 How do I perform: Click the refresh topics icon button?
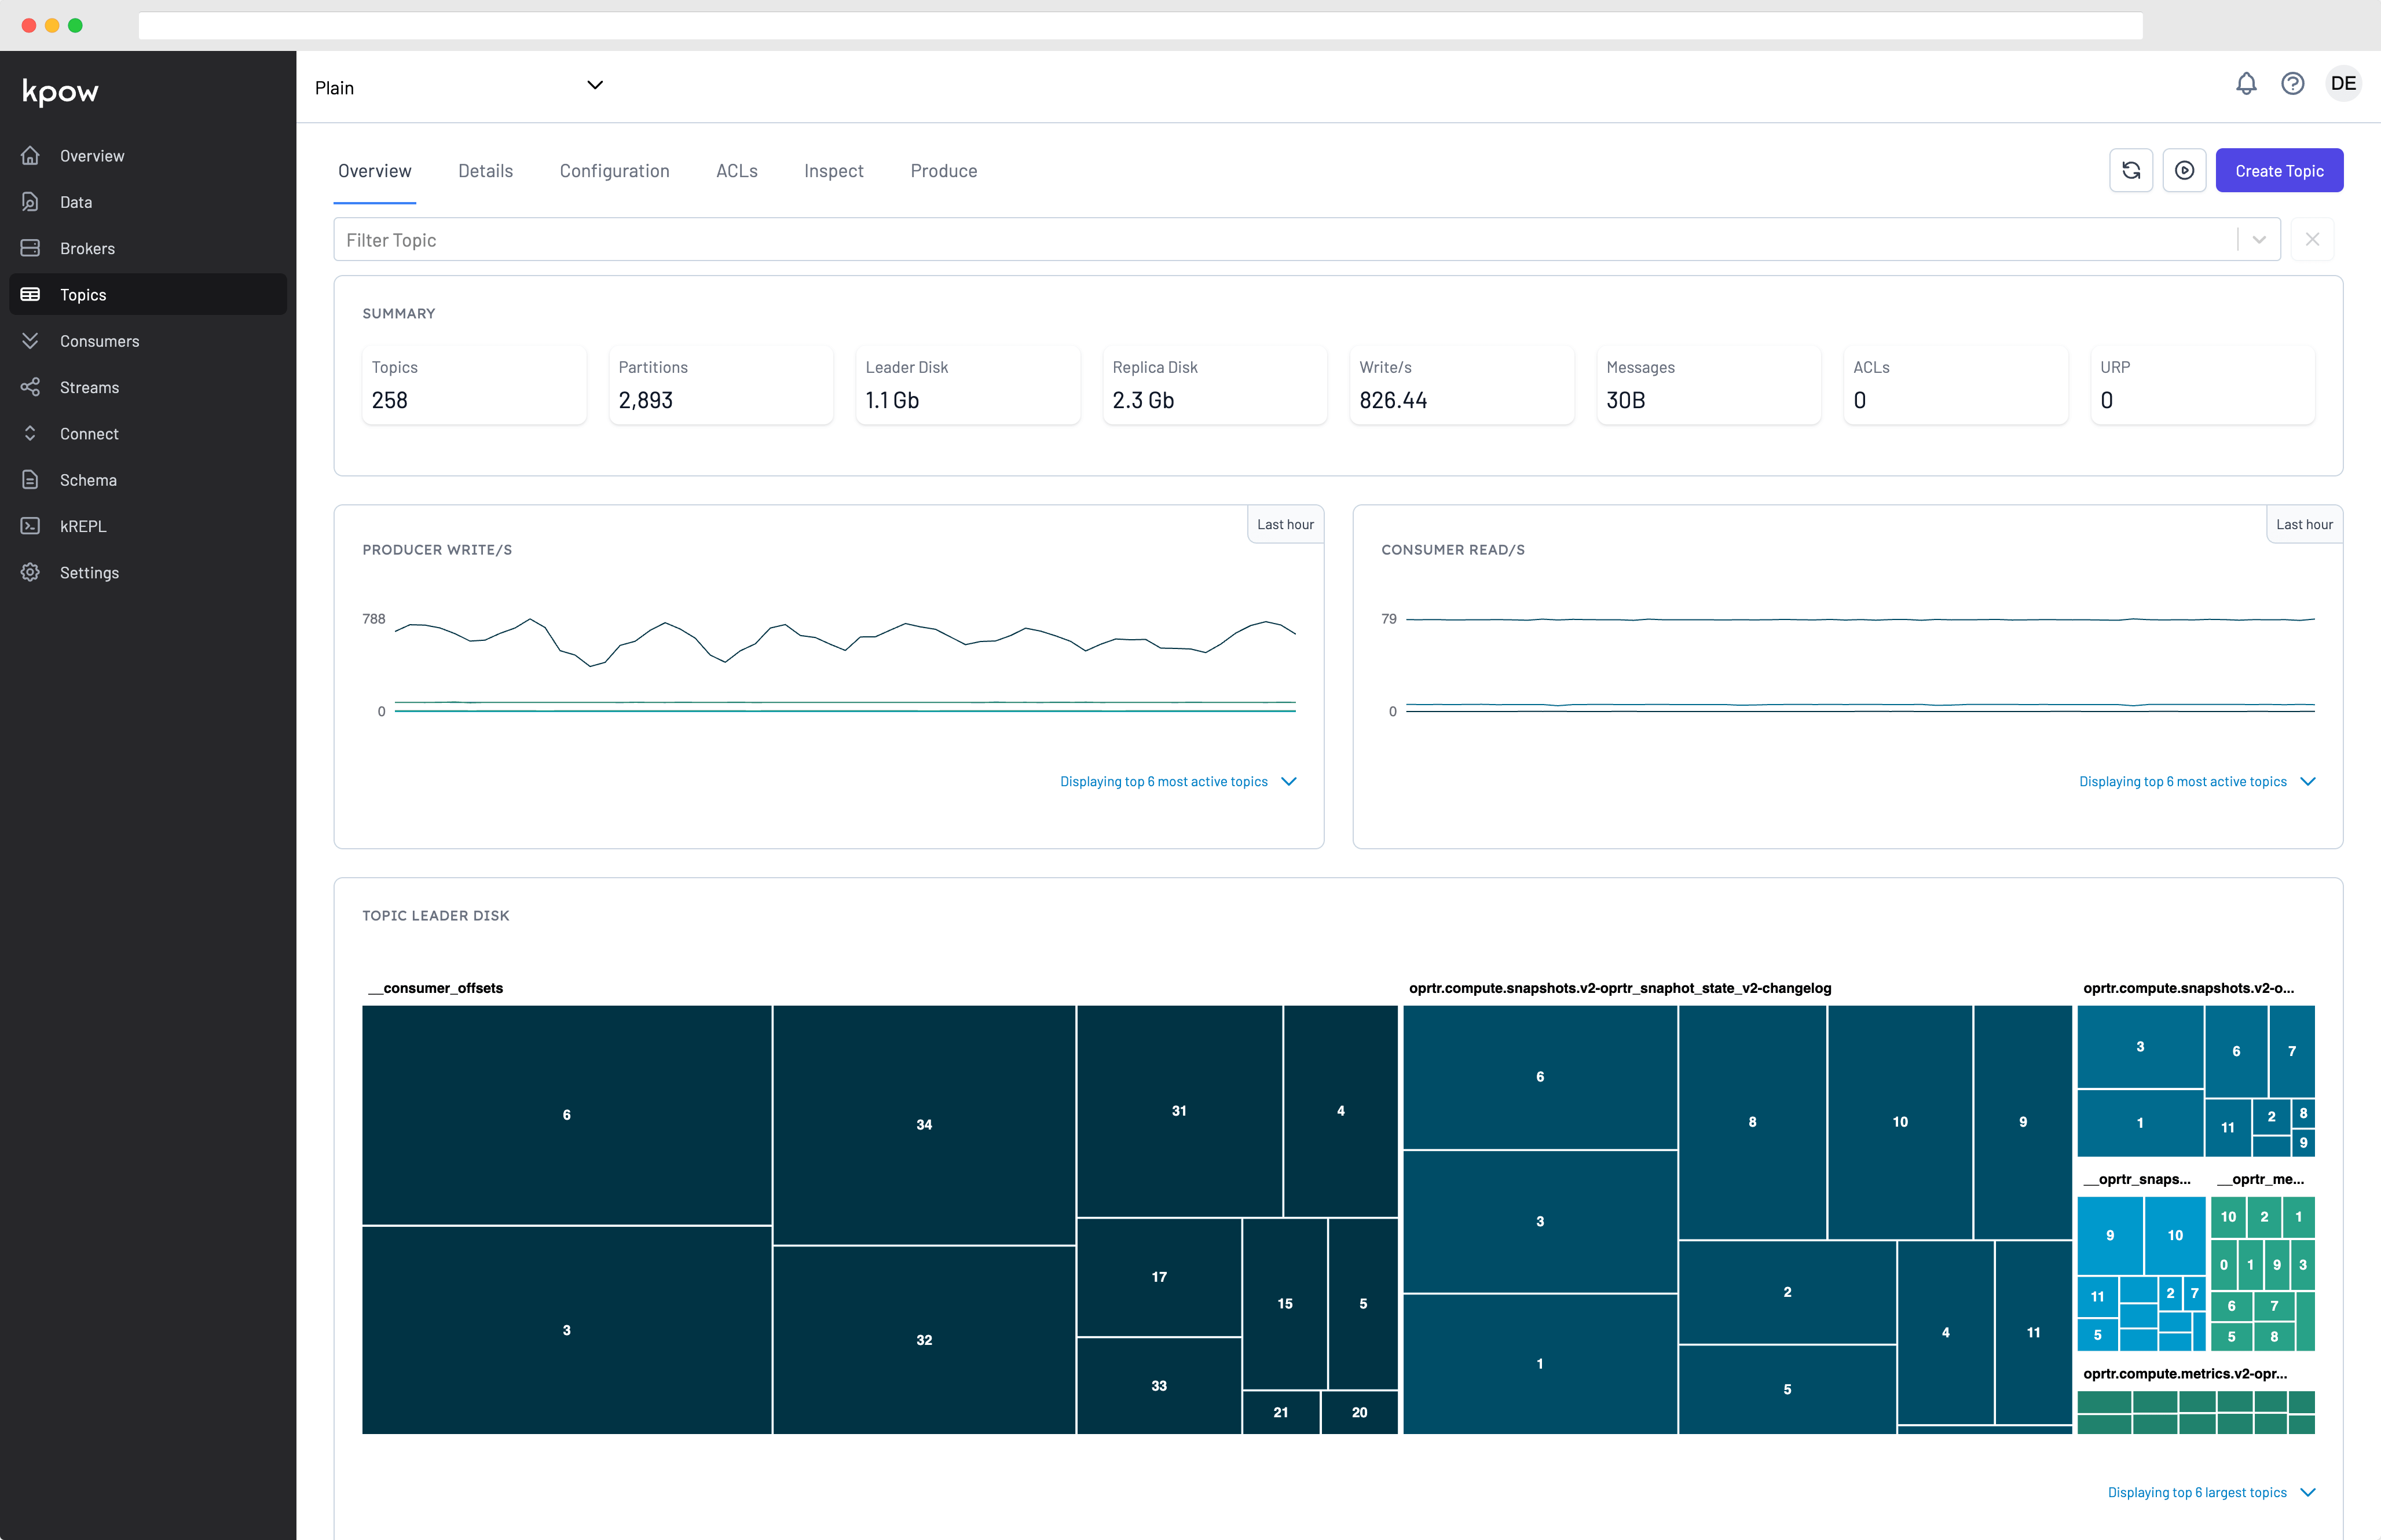point(2130,171)
